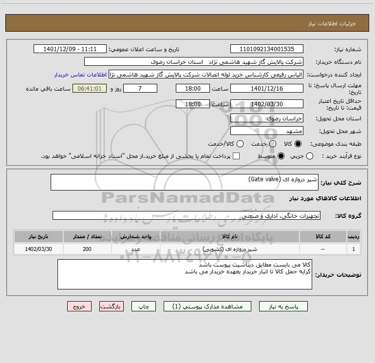Choose the متوسط purchase type radio

click(281, 156)
